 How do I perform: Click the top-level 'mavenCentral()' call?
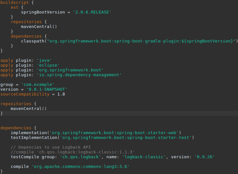(28, 109)
